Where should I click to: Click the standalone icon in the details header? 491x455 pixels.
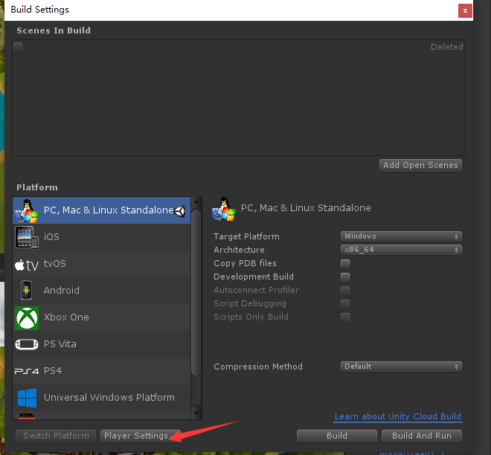pyautogui.click(x=224, y=209)
